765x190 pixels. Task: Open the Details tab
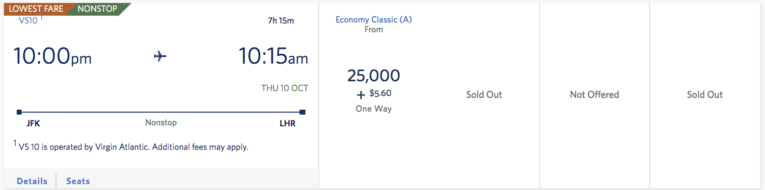pyautogui.click(x=32, y=181)
